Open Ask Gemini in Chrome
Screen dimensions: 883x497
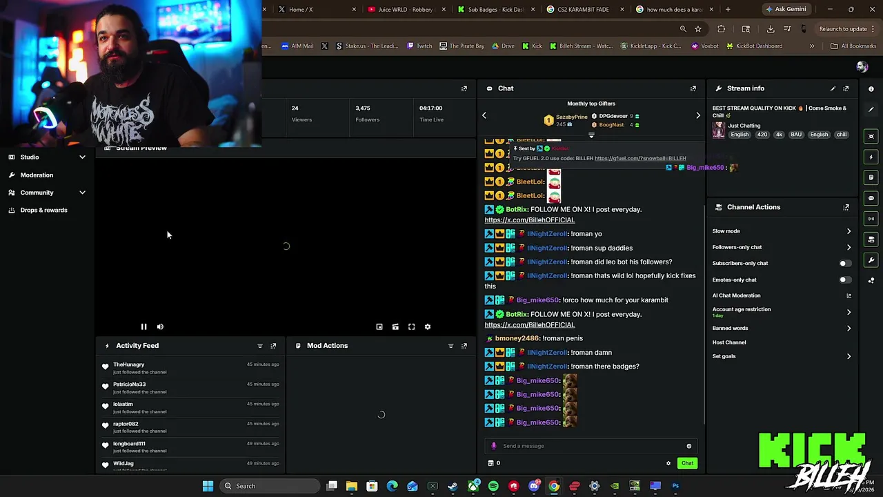coord(785,10)
